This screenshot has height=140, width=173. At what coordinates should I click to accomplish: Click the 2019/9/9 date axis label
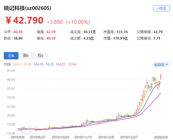pyautogui.click(x=18, y=137)
